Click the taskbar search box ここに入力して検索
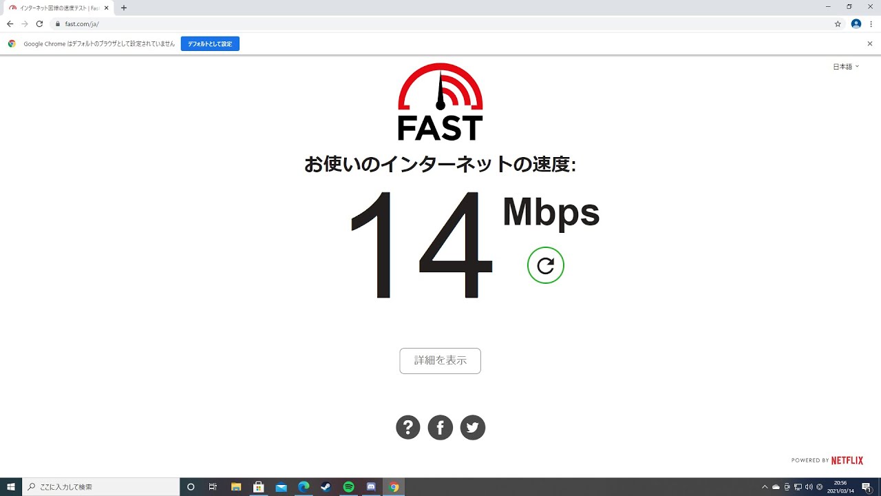 100,487
